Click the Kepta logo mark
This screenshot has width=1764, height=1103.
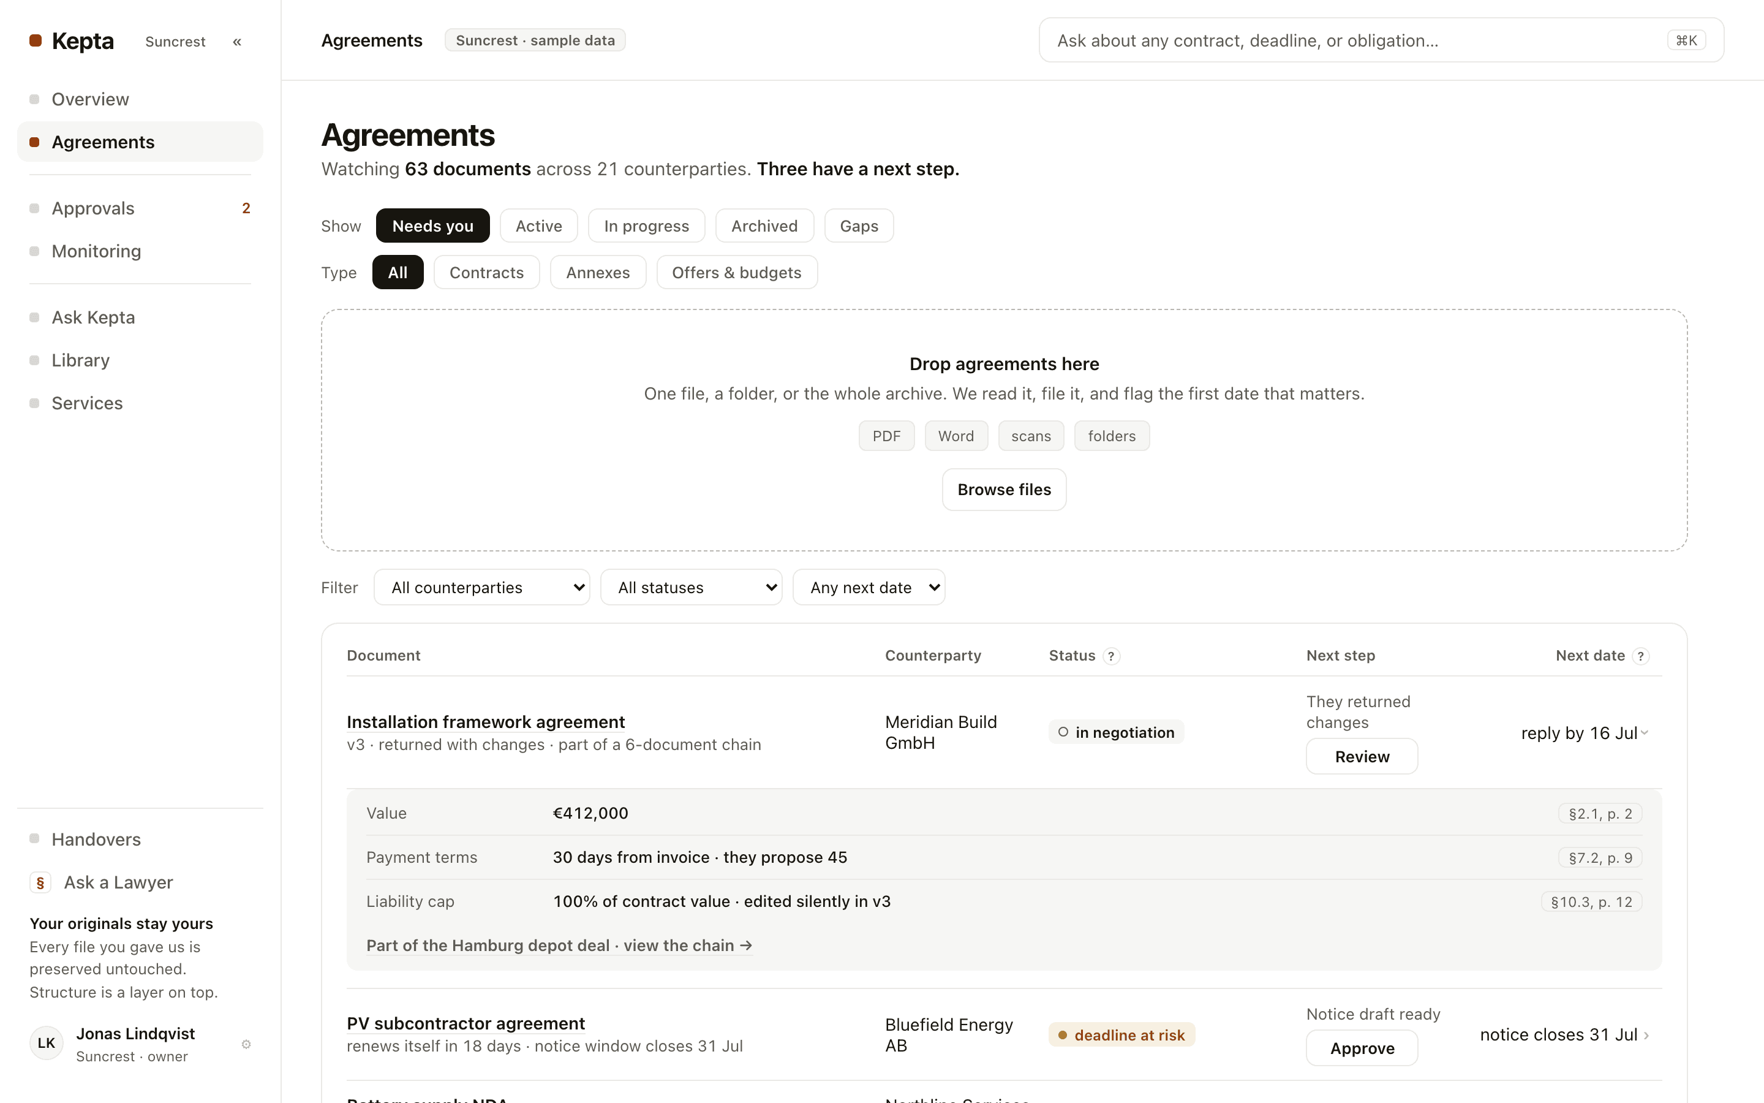(x=35, y=40)
